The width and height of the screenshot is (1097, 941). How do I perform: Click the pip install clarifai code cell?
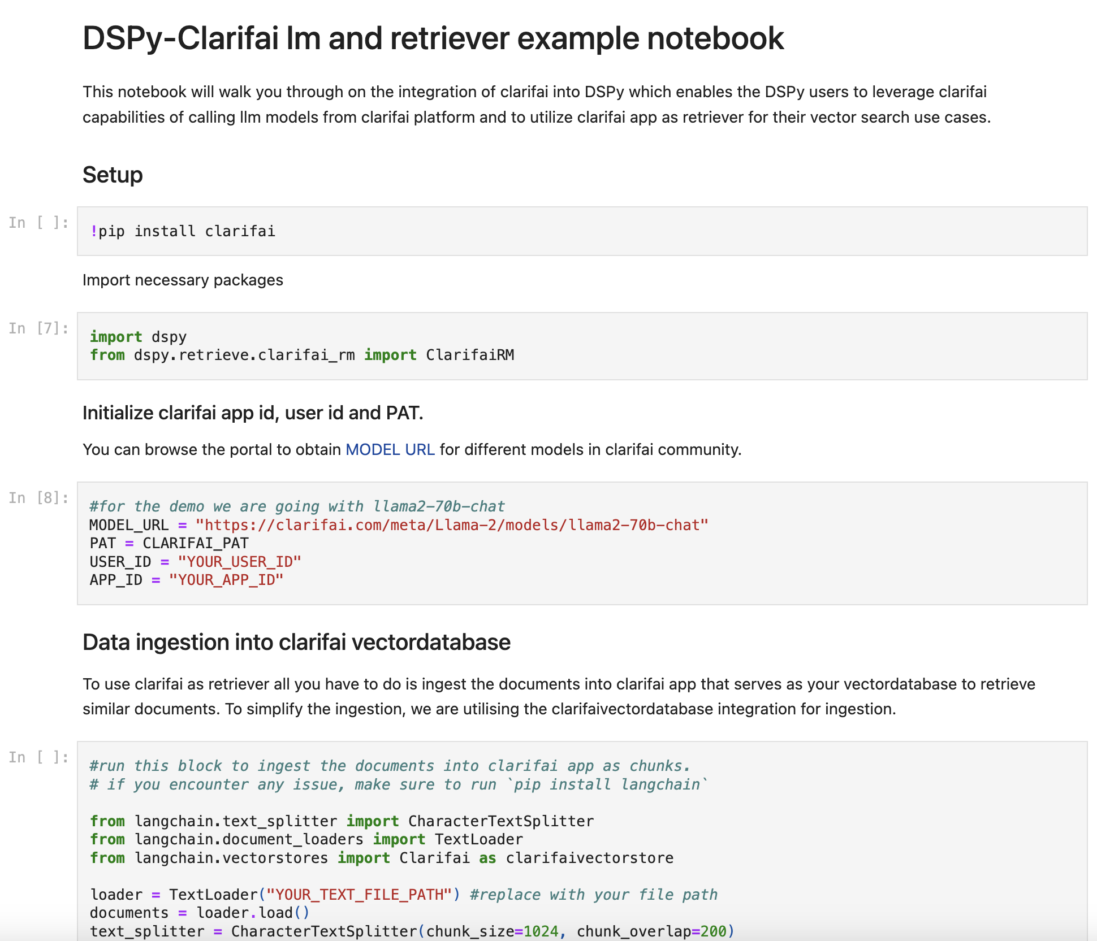click(x=581, y=231)
